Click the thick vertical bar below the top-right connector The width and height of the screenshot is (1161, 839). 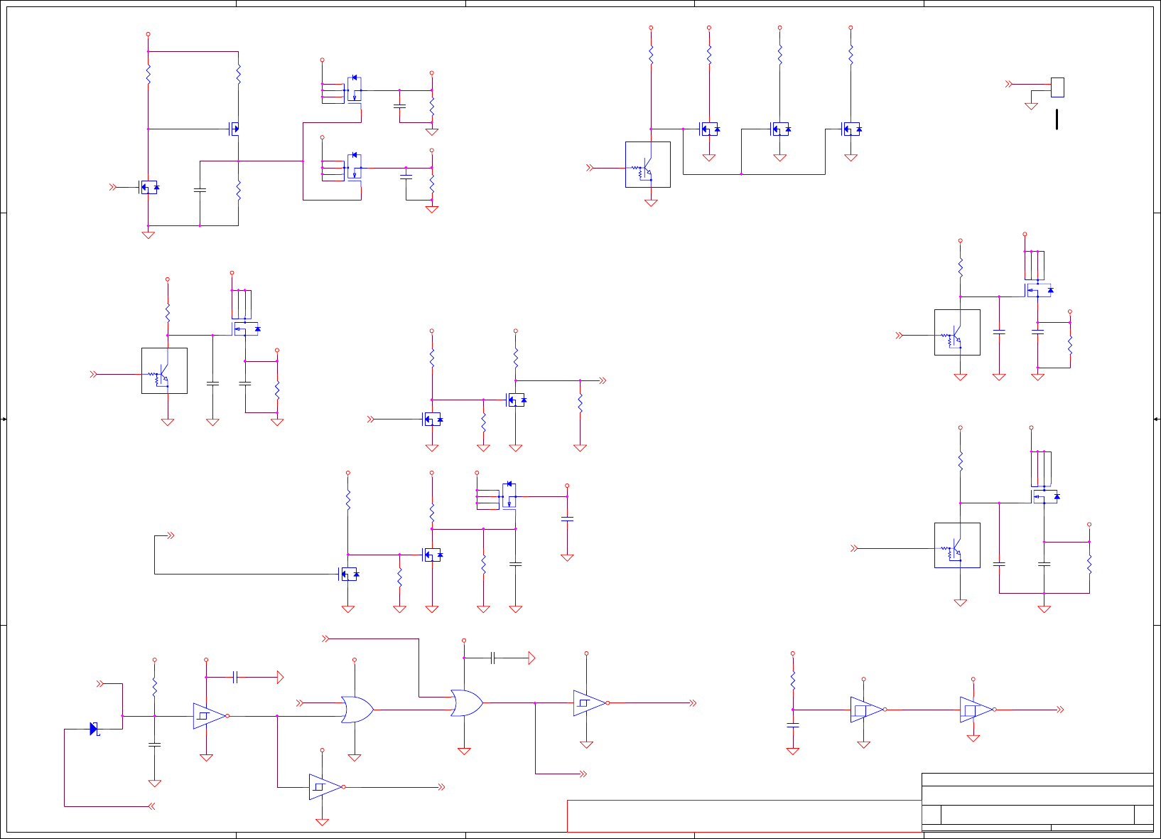coord(1057,119)
